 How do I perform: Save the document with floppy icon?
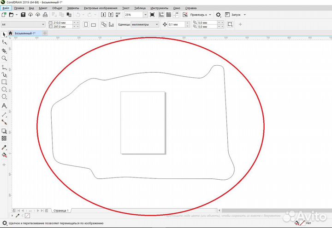(x=23, y=15)
